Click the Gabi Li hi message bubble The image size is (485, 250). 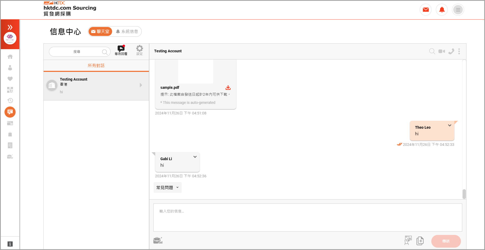[177, 162]
